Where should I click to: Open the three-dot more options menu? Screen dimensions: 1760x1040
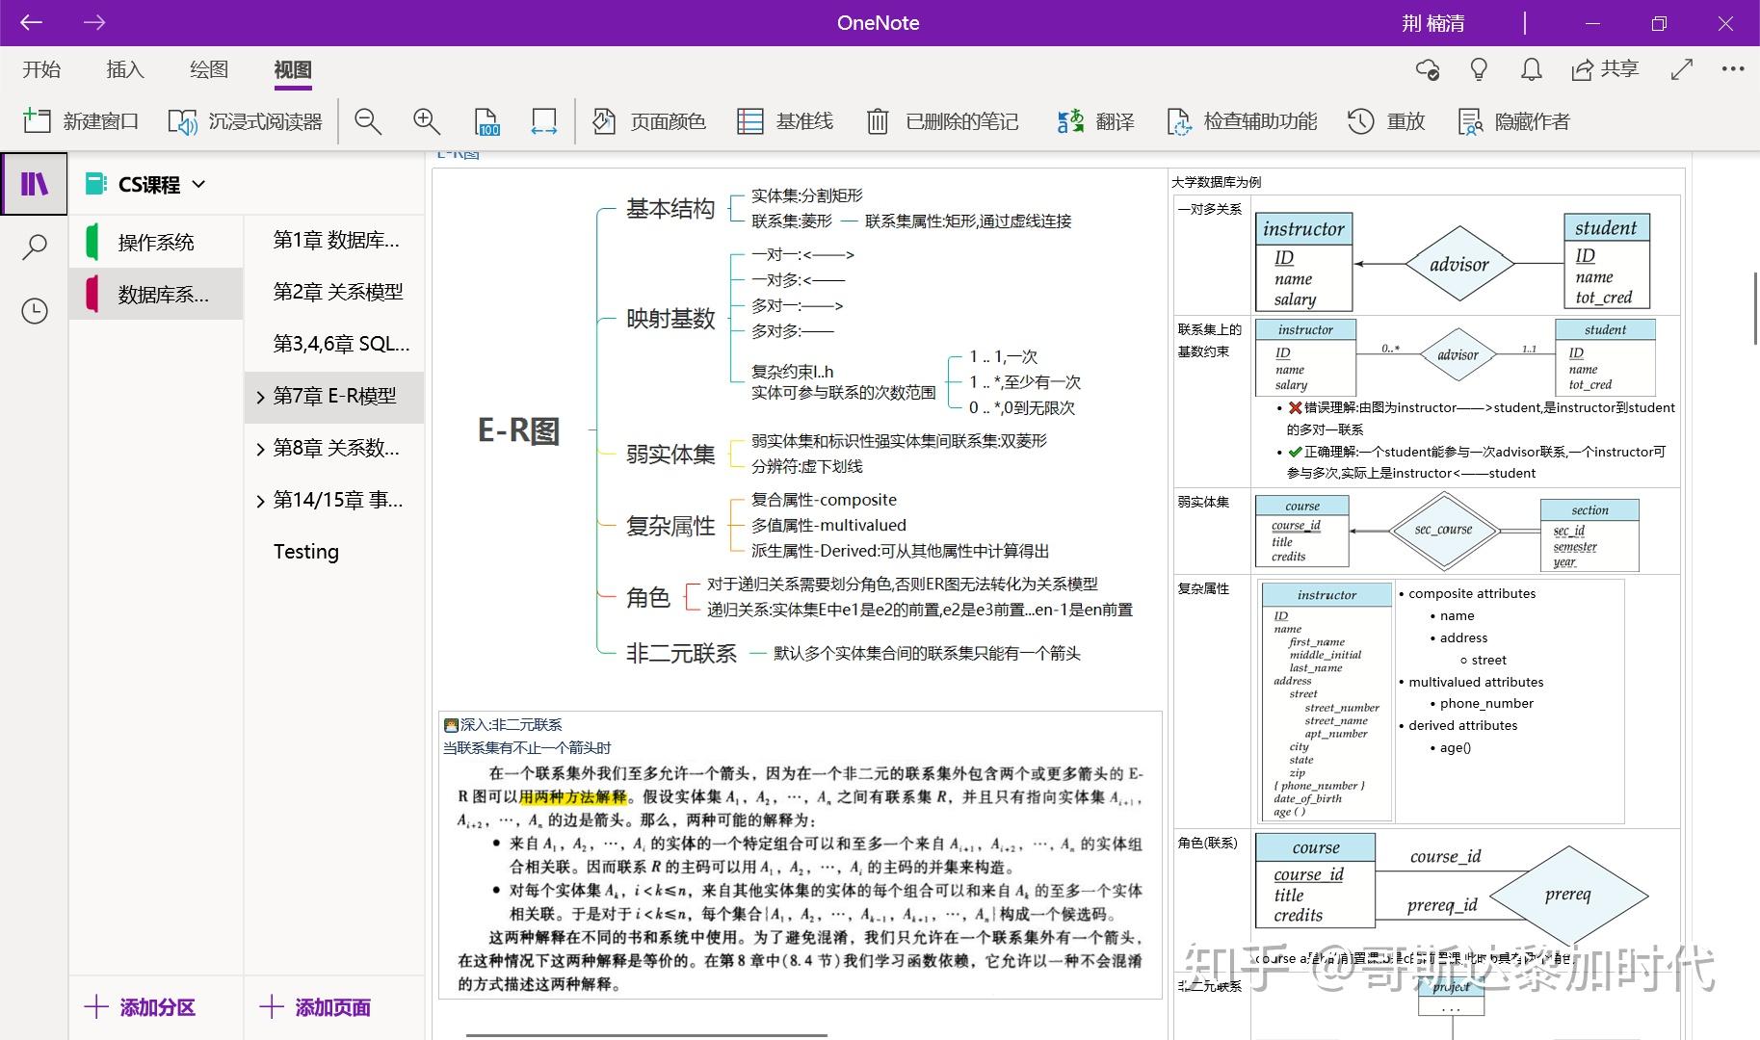[1733, 69]
